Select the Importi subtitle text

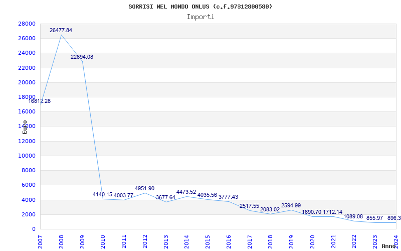pyautogui.click(x=200, y=17)
